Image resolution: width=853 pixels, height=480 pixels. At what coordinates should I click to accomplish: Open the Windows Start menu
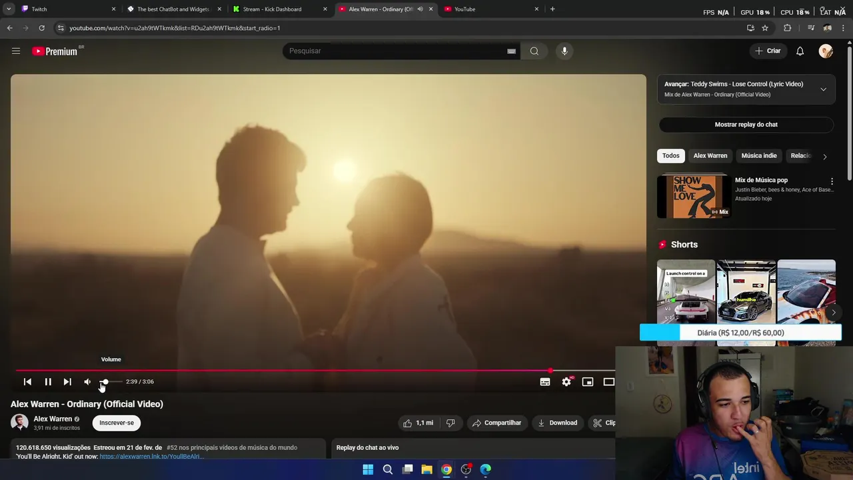[x=368, y=469]
